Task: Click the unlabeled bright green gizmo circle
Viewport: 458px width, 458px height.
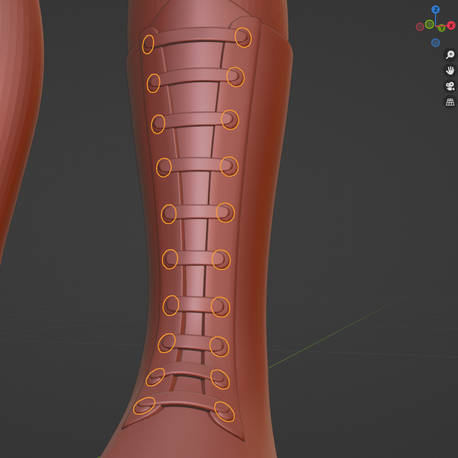Action: pos(429,24)
